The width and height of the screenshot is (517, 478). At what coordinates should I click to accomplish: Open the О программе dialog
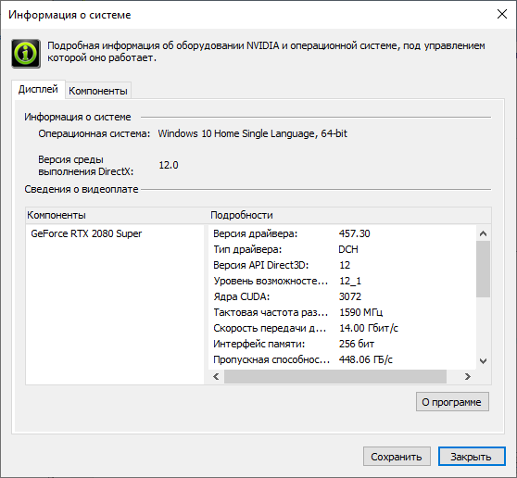pos(452,402)
